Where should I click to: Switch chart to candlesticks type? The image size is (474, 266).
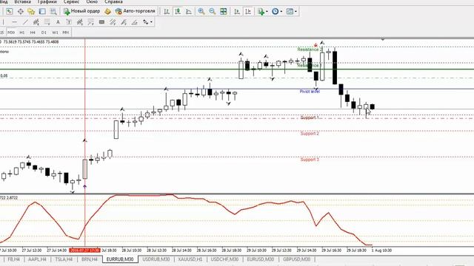click(178, 12)
